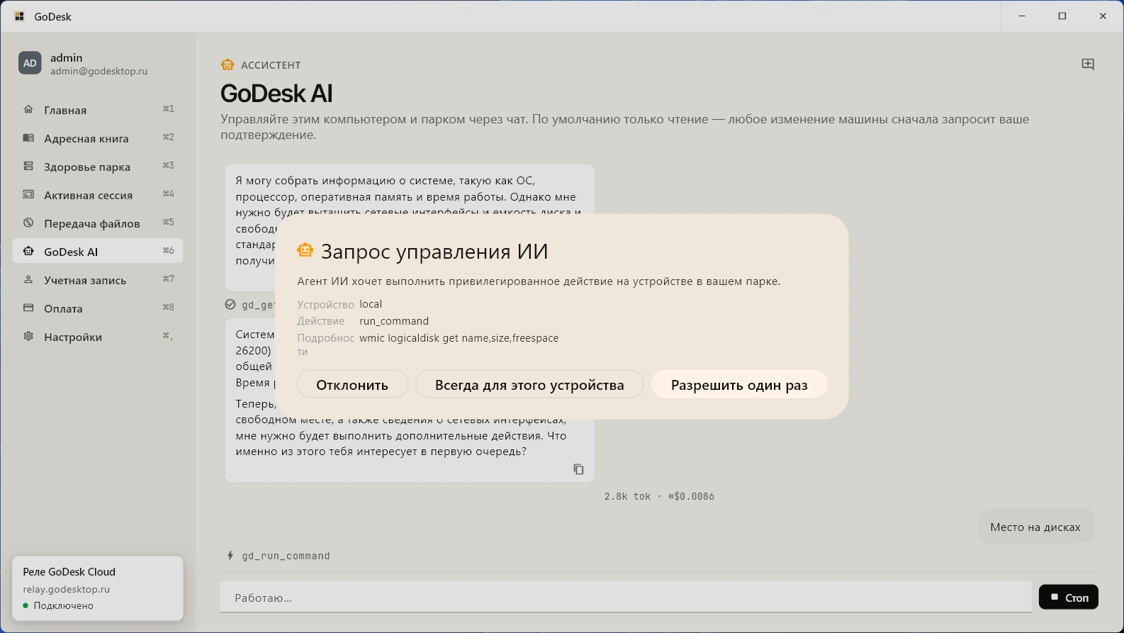The height and width of the screenshot is (633, 1124).
Task: Click the transfer icon beside Передача файлов
Action: coord(28,223)
